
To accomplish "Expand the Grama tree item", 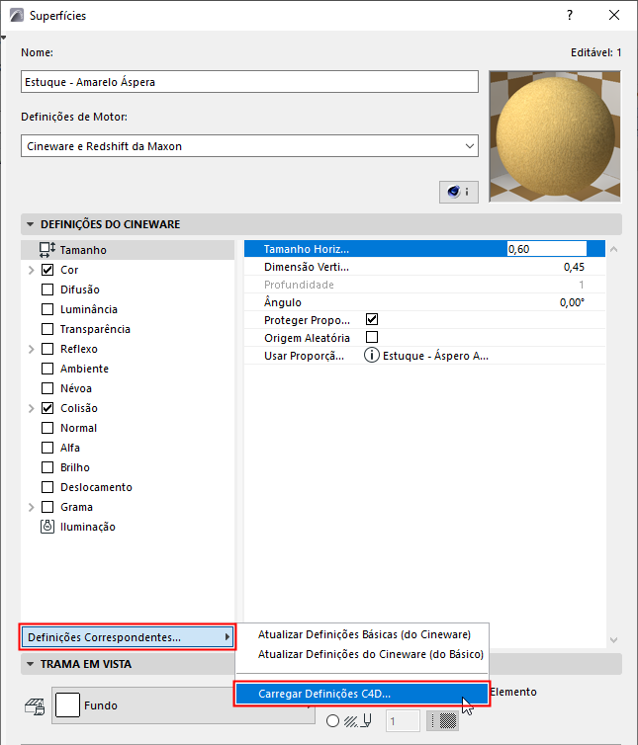I will [x=32, y=507].
